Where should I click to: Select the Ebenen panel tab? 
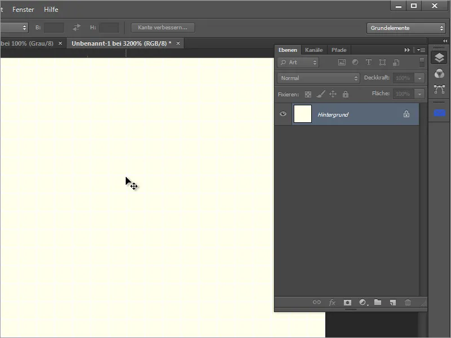(288, 50)
